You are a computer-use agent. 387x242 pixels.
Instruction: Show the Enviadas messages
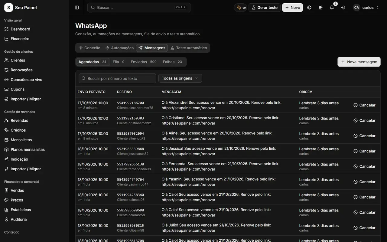pos(144,62)
